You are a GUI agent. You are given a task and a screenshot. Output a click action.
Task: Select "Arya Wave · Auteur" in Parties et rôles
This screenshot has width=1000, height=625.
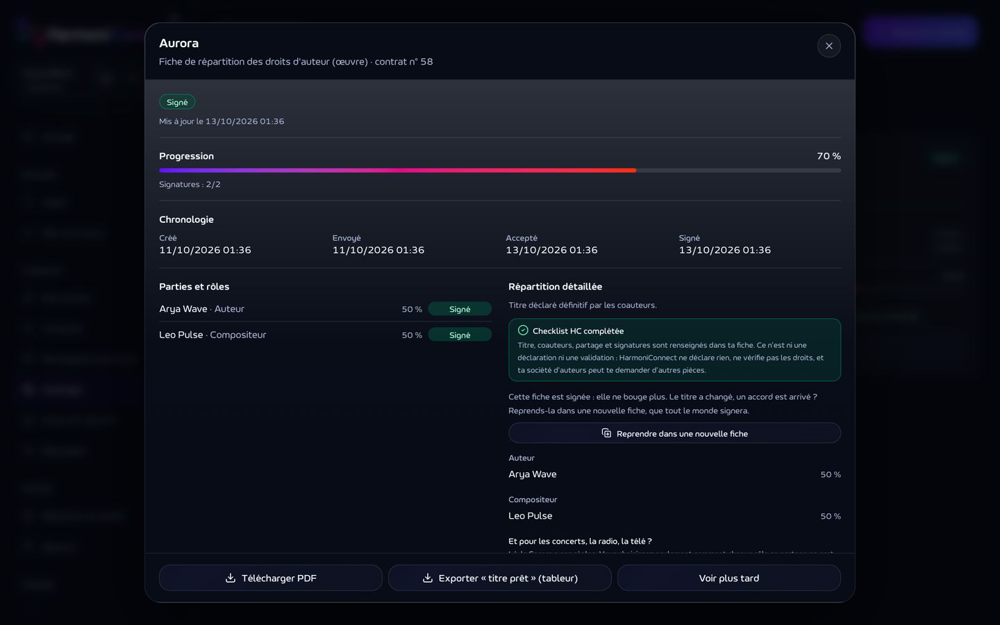201,309
